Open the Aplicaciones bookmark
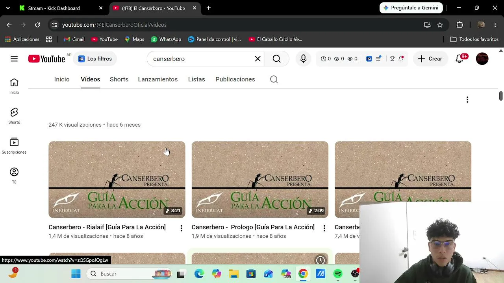This screenshot has height=283, width=504. pyautogui.click(x=22, y=39)
